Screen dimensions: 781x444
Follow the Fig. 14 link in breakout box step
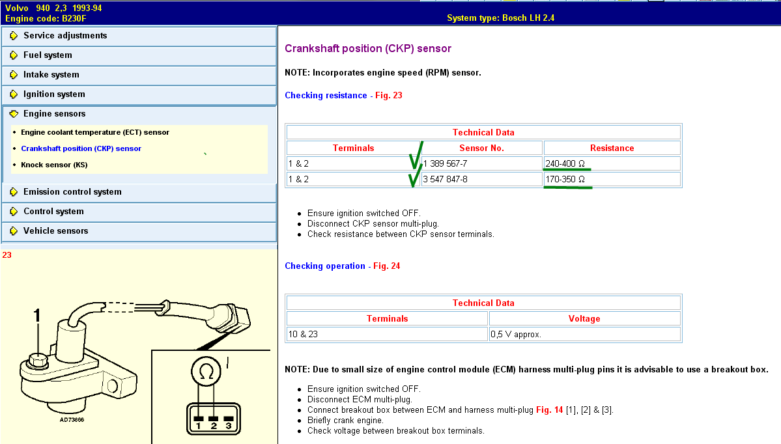(x=549, y=410)
